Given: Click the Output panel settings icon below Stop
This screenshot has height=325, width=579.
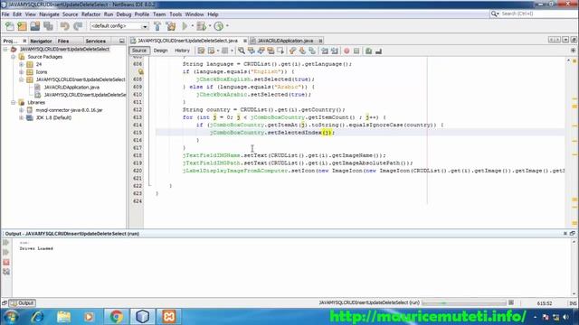Looking at the screenshot, I should coord(6,272).
